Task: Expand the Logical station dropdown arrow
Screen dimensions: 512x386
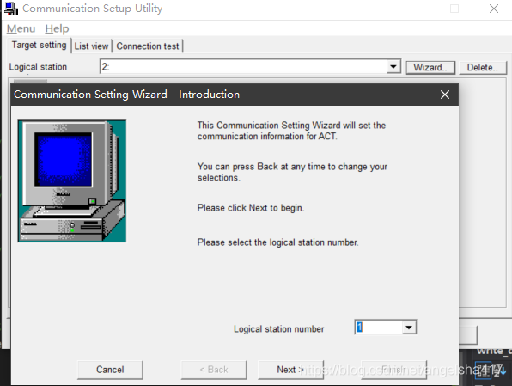Action: click(393, 67)
